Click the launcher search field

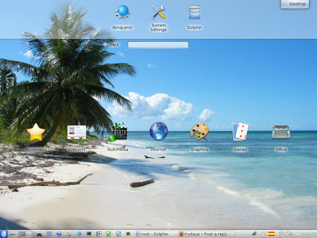click(158, 45)
